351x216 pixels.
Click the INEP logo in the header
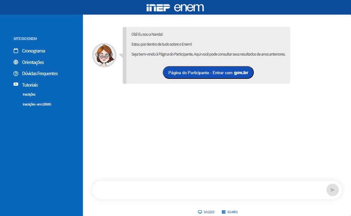(158, 8)
